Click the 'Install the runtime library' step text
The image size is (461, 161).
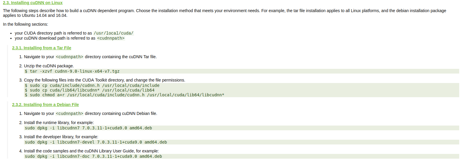click(x=59, y=123)
